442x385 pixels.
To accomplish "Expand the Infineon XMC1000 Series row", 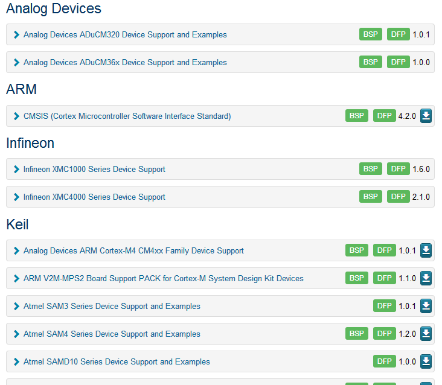I will pos(17,169).
